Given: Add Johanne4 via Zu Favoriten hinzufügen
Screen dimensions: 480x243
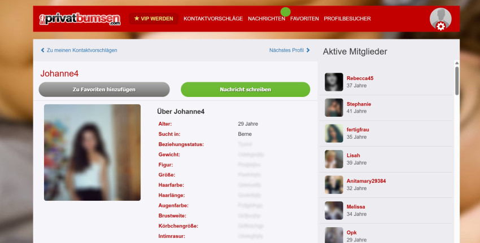Looking at the screenshot, I should click(x=104, y=89).
